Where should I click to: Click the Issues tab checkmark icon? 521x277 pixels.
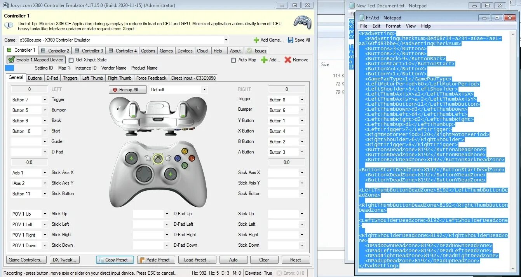249,51
